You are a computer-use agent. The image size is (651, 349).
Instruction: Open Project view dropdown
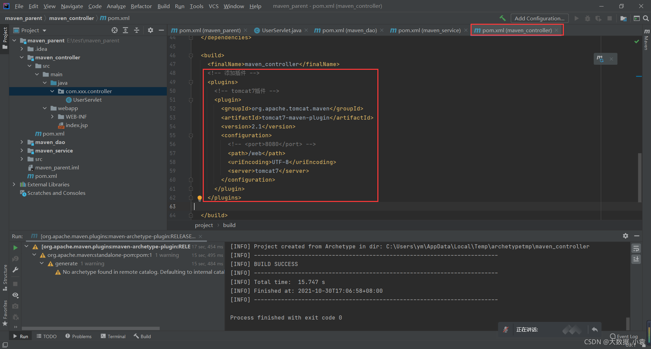[44, 30]
